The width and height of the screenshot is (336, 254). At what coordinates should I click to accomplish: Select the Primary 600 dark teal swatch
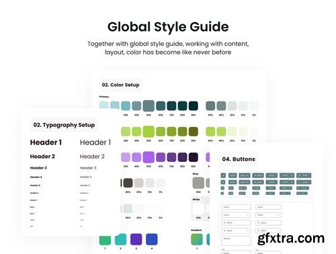coord(161,105)
